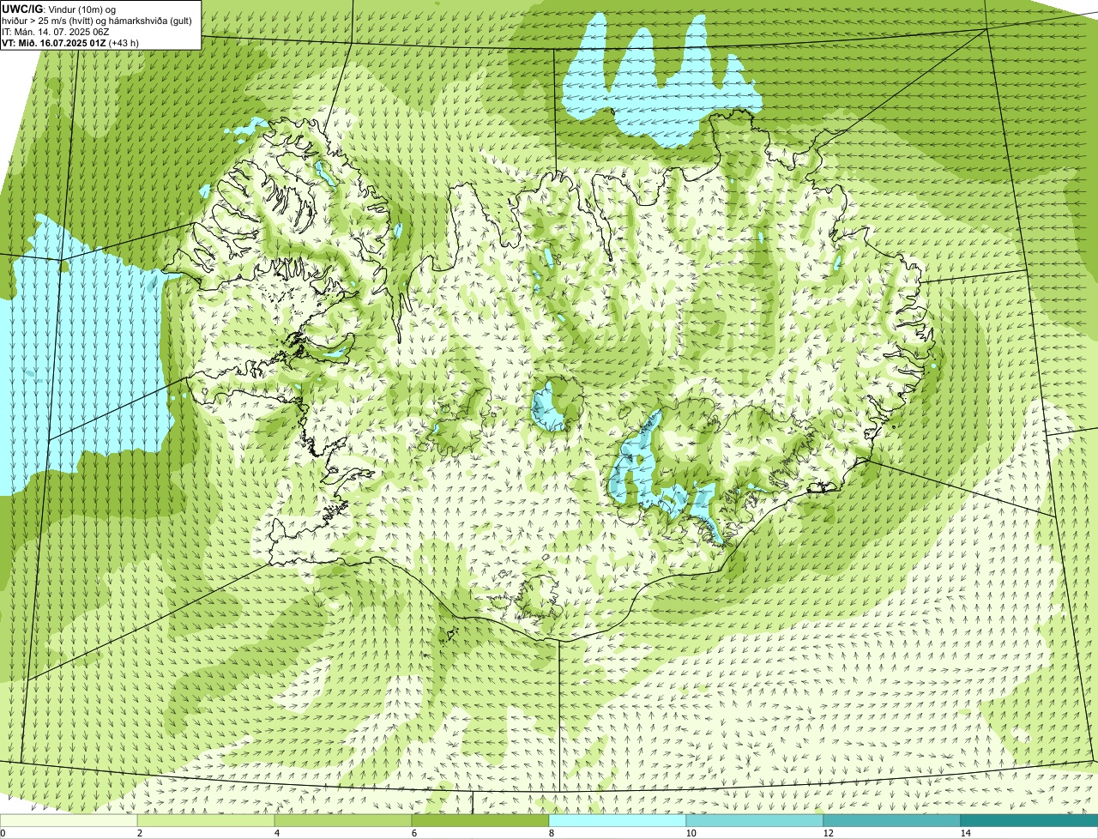Viewport: 1098px width, 839px height.
Task: Click the 12–14 m/s teal legend swatch
Action: click(x=892, y=820)
